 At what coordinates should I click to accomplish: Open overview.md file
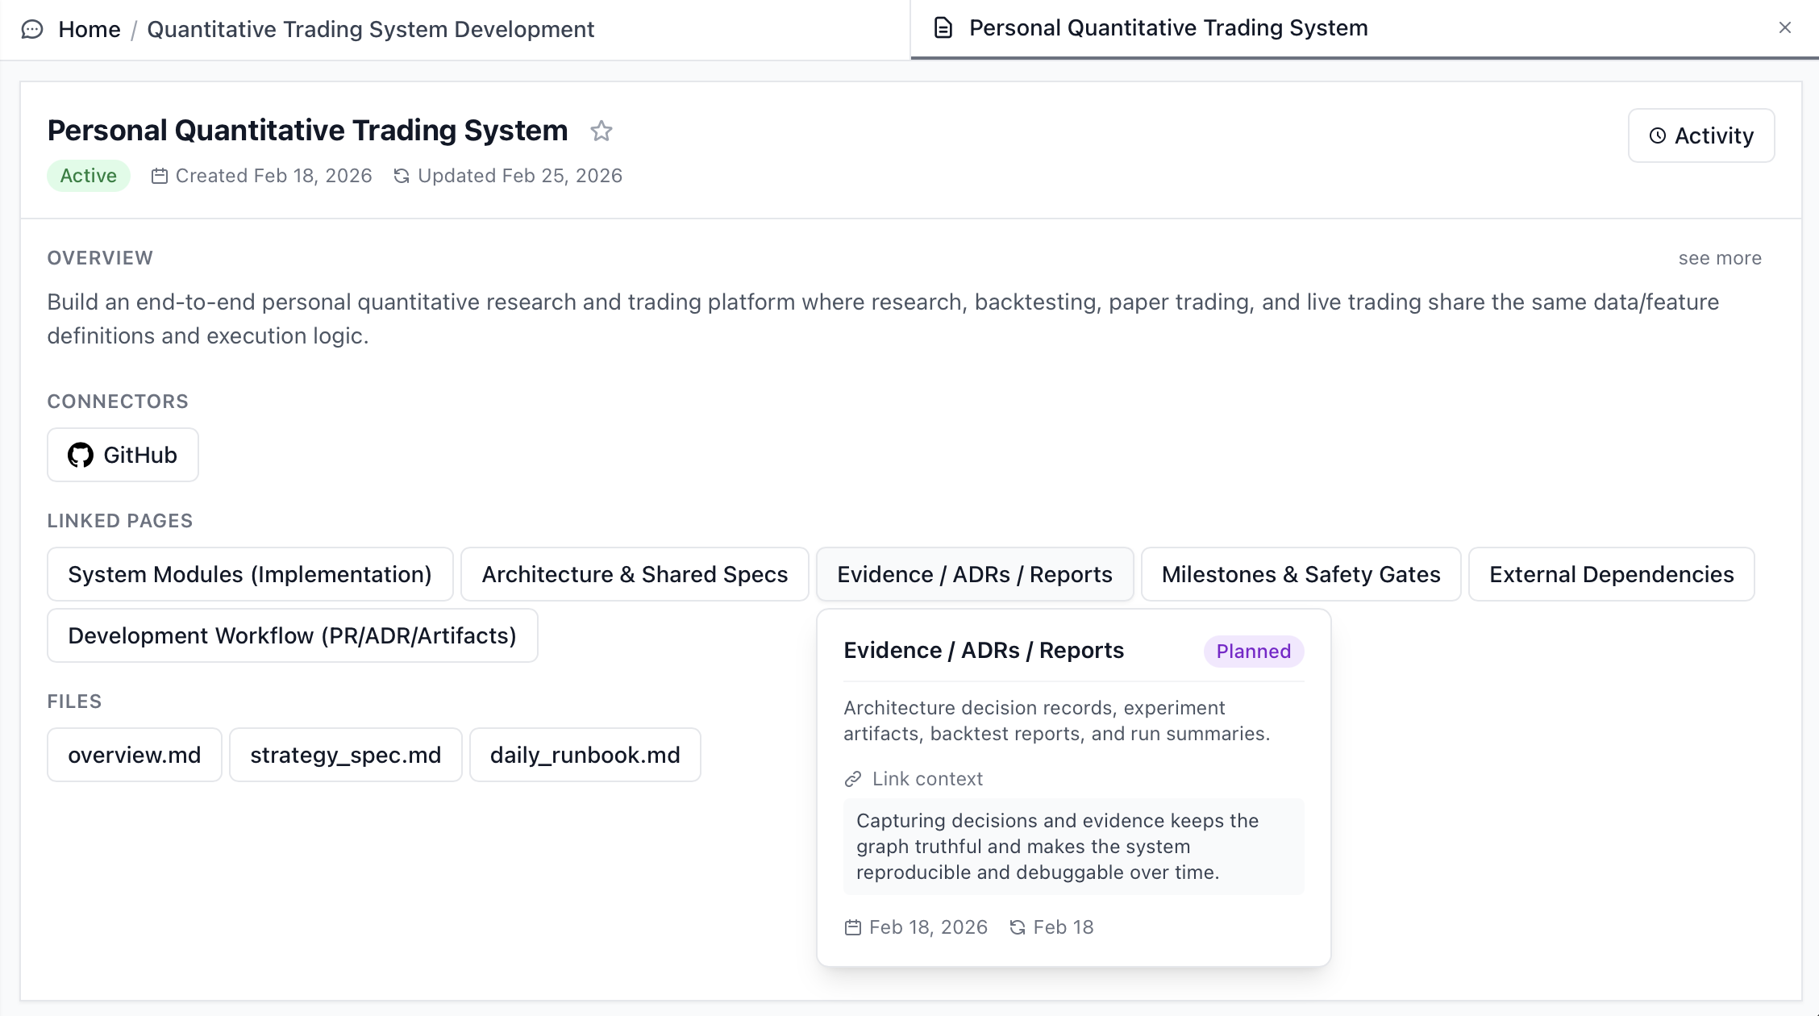[x=134, y=755]
